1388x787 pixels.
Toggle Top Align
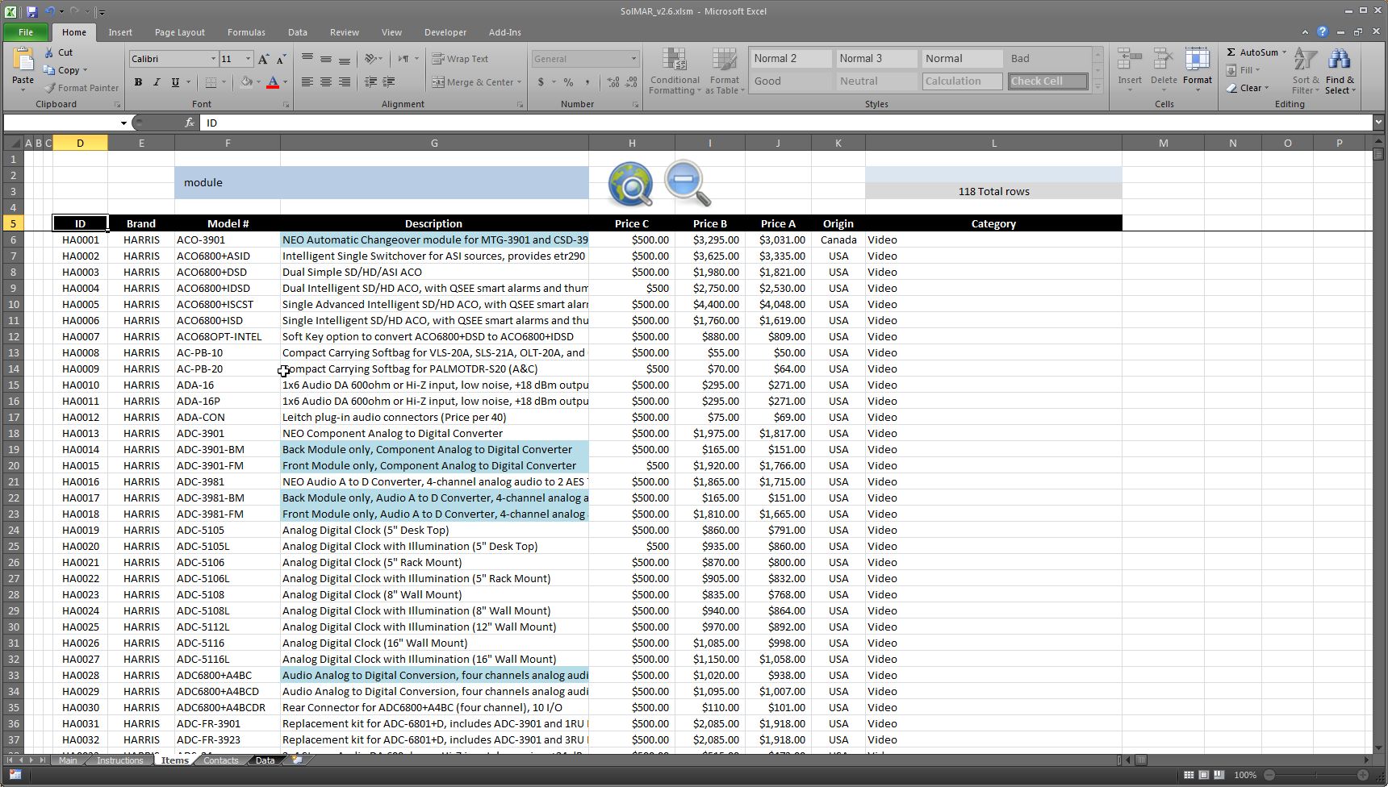[x=307, y=59]
